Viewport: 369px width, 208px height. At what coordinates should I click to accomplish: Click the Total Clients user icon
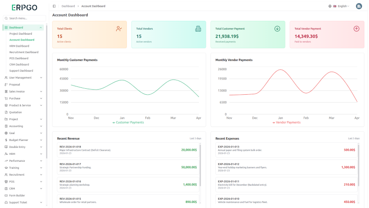[119, 29]
